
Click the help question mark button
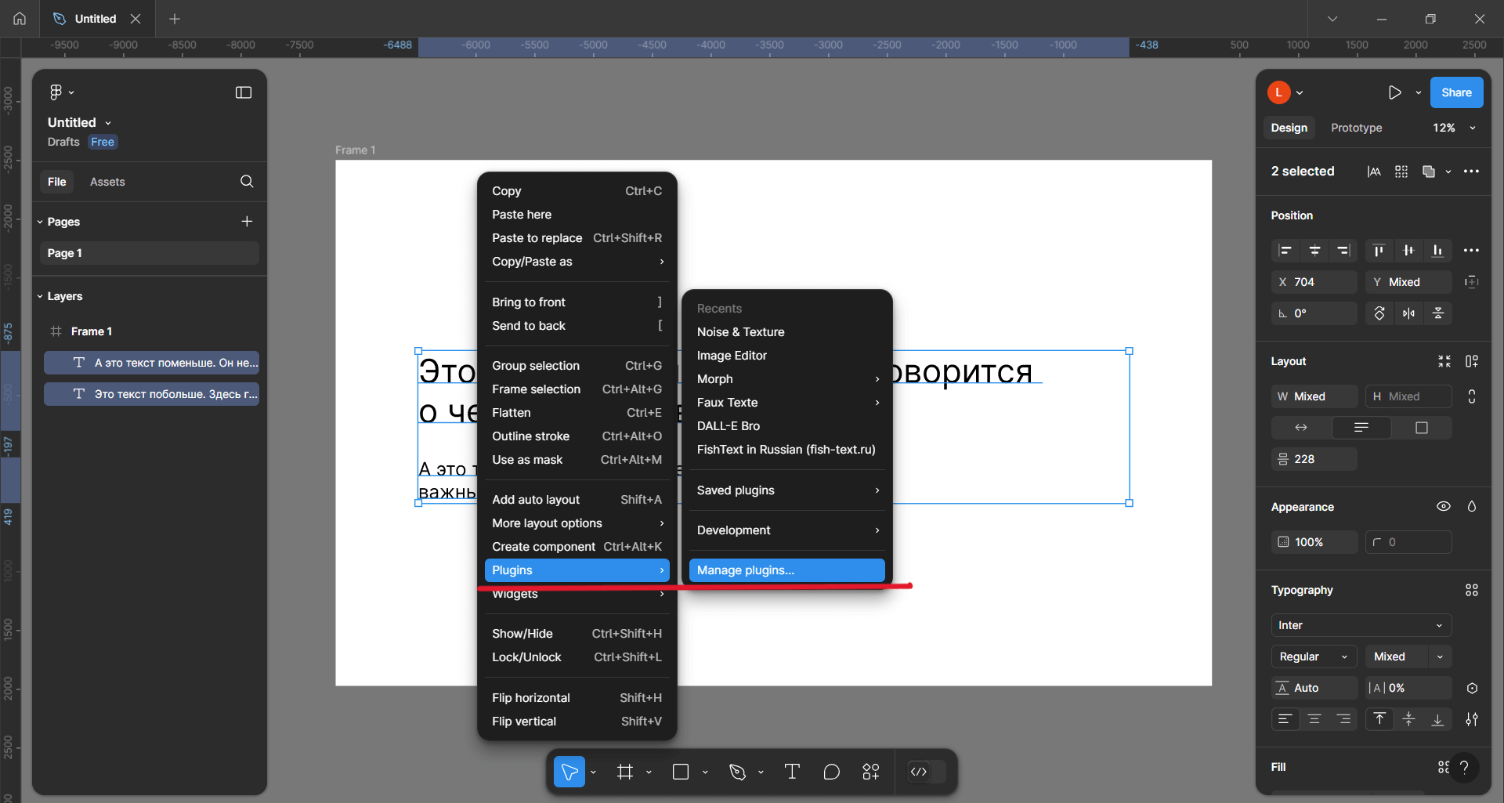click(1464, 768)
